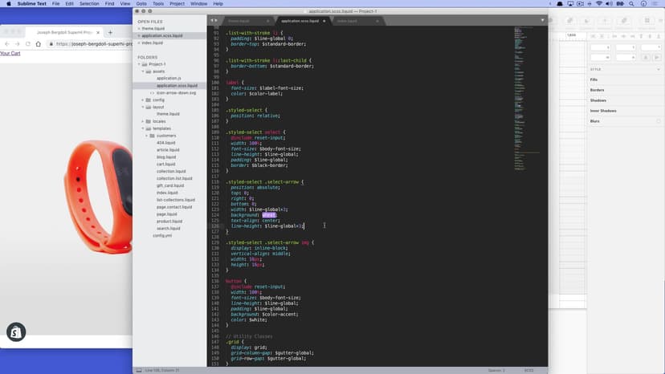This screenshot has height=374, width=665.
Task: Follow the Your Cart link
Action: click(x=10, y=53)
